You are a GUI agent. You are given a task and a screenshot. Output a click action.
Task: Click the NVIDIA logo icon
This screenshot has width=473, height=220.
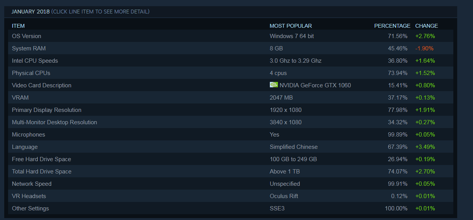pyautogui.click(x=274, y=85)
